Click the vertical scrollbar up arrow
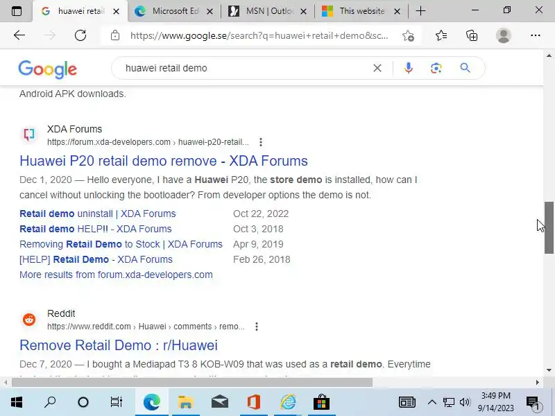This screenshot has height=416, width=555. coord(549,55)
